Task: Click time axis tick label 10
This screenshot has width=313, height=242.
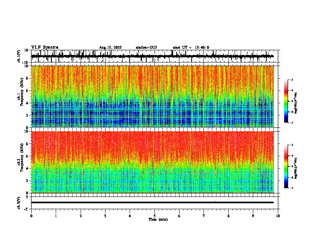Action: [278, 216]
